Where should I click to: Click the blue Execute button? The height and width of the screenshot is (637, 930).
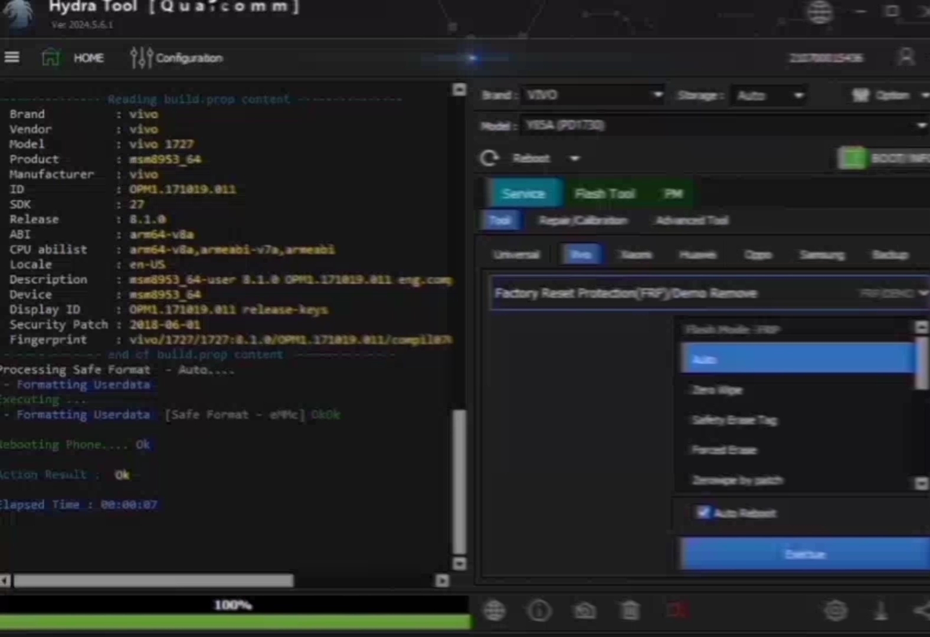tap(805, 553)
